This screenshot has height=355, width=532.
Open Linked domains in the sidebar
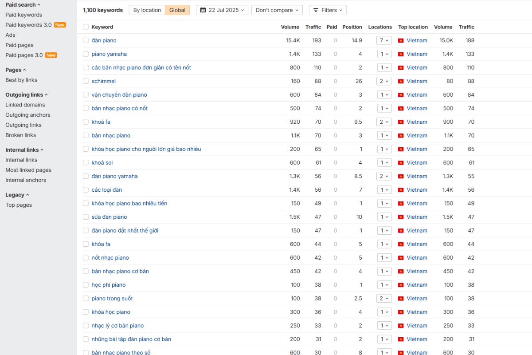tap(25, 105)
